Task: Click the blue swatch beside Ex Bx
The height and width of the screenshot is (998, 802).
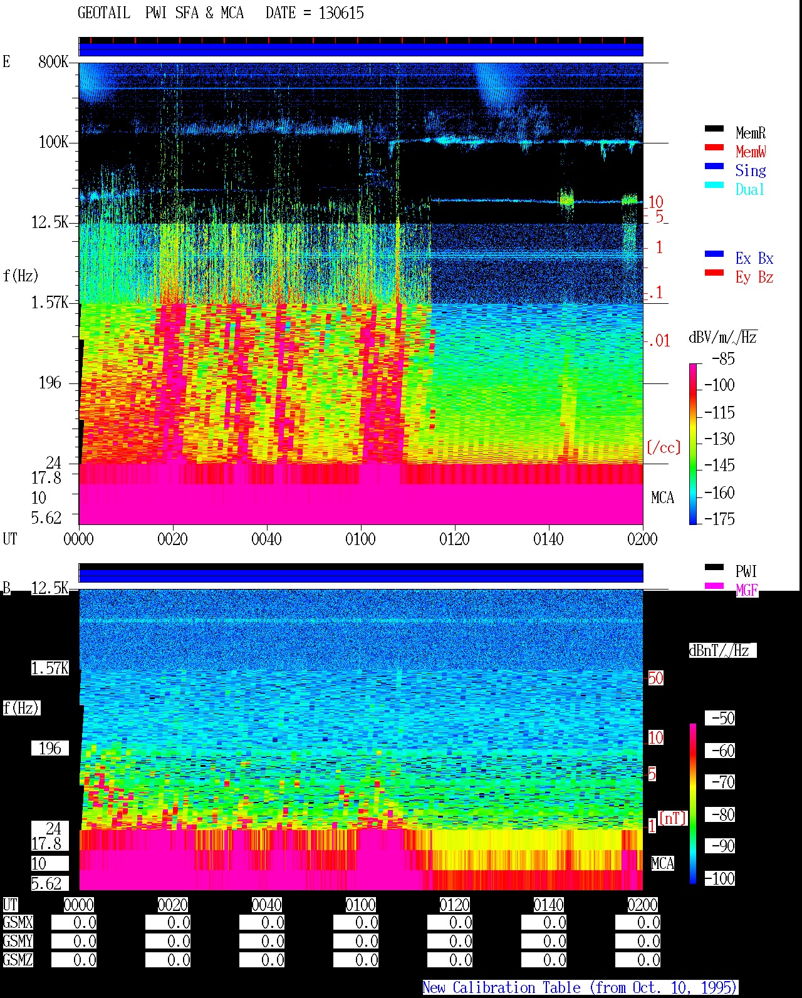Action: tap(714, 254)
